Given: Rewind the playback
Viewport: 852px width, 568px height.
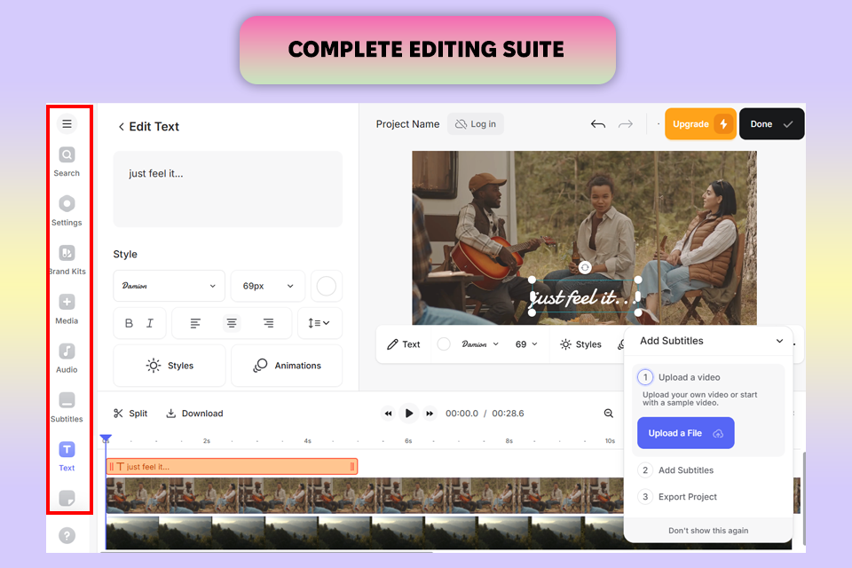Looking at the screenshot, I should pos(388,414).
